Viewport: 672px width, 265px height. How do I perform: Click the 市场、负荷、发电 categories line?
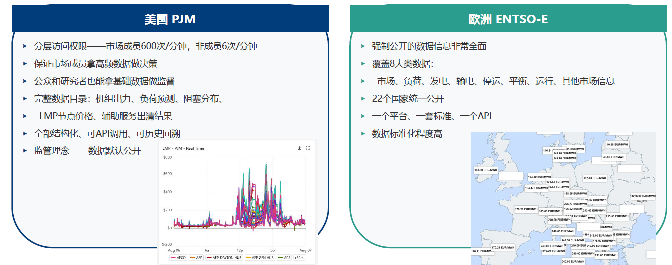coord(496,81)
